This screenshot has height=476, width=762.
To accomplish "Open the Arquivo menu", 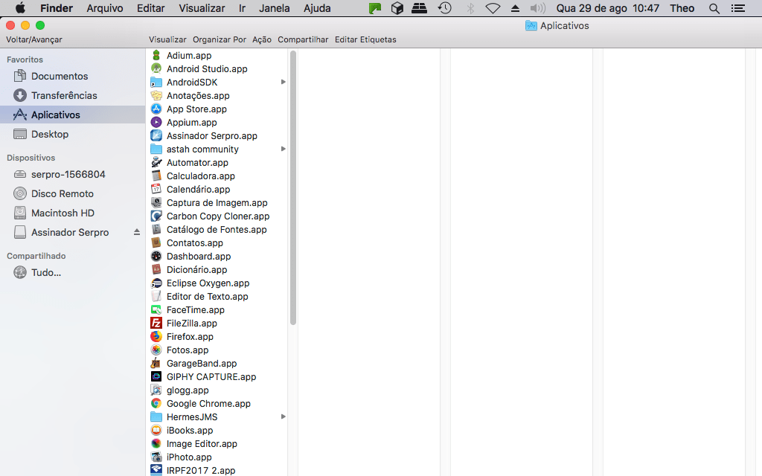I will point(104,8).
